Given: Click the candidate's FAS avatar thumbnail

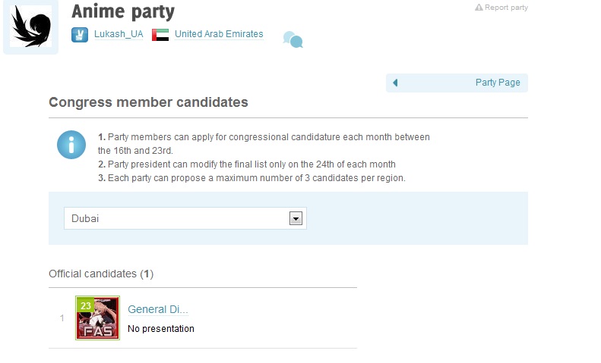Looking at the screenshot, I should click(x=98, y=318).
